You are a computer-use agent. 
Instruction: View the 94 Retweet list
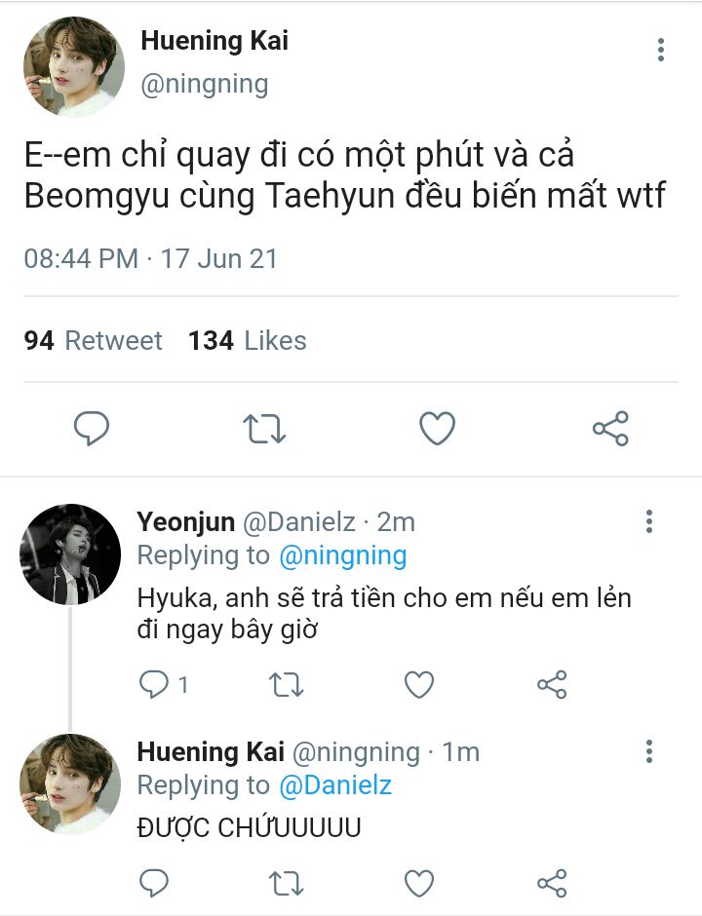click(94, 341)
